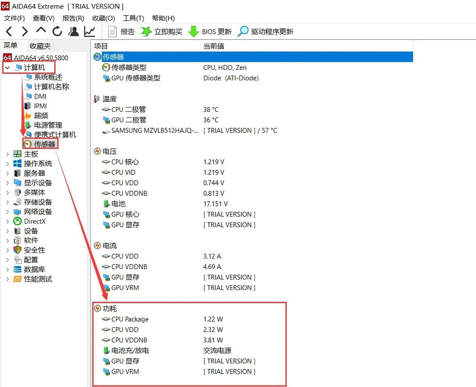Viewport: 476px width, 387px height.
Task: Click the 操作系统 Windows logo icon
Action: (17, 164)
